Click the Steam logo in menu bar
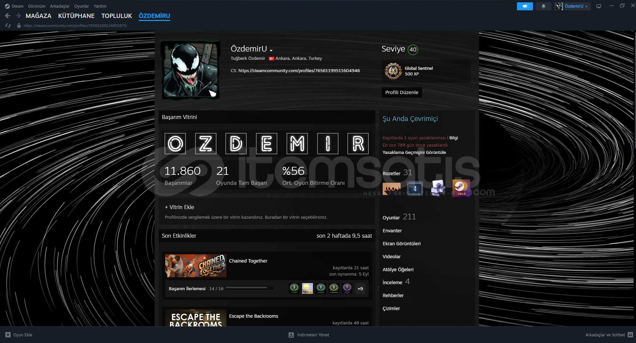The height and width of the screenshot is (343, 636). tap(7, 6)
